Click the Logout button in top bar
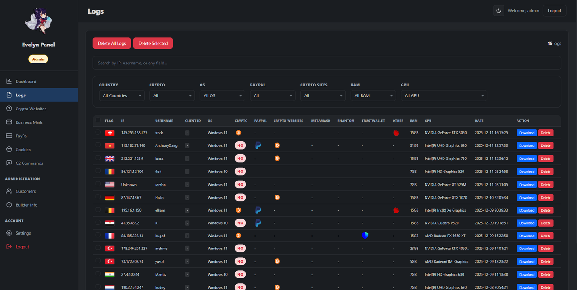This screenshot has width=577, height=290. [554, 11]
